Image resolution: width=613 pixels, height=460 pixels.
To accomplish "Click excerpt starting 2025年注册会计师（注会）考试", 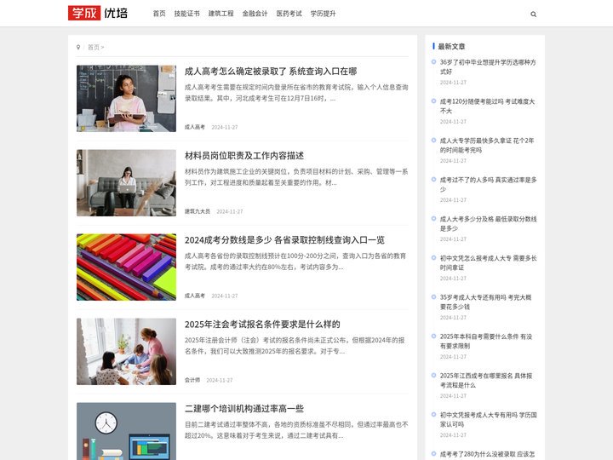I will pyautogui.click(x=295, y=346).
